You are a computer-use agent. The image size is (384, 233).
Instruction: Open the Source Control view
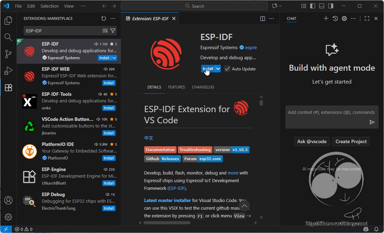coord(8,54)
